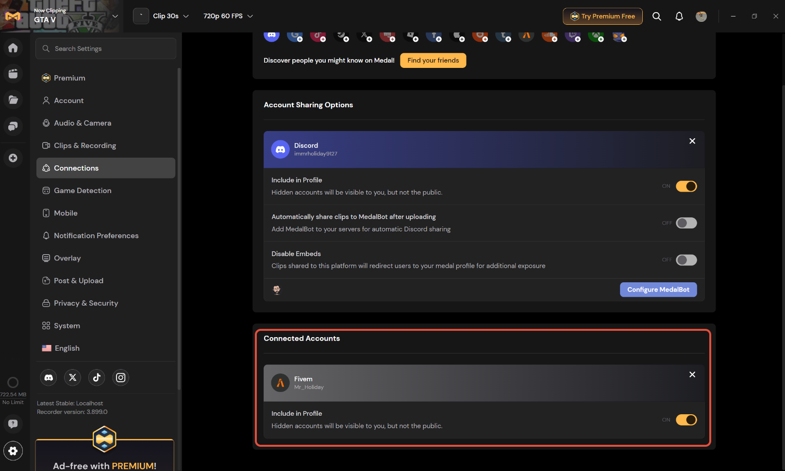Click the plus icon in left sidebar
785x471 pixels.
click(x=13, y=158)
